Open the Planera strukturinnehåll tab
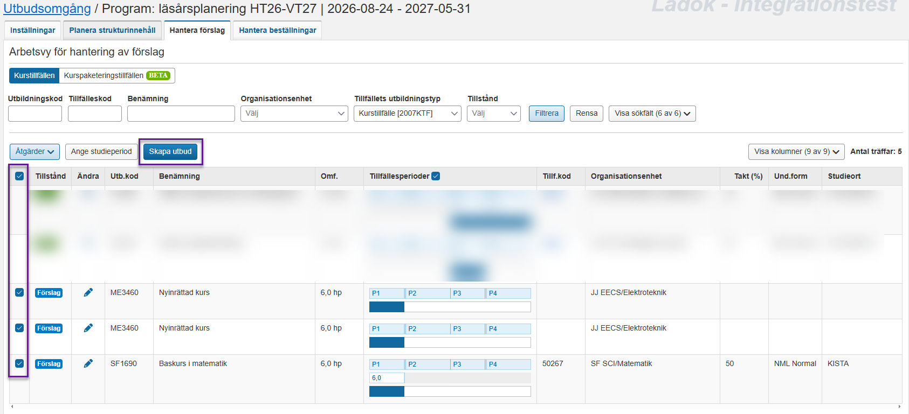 112,30
